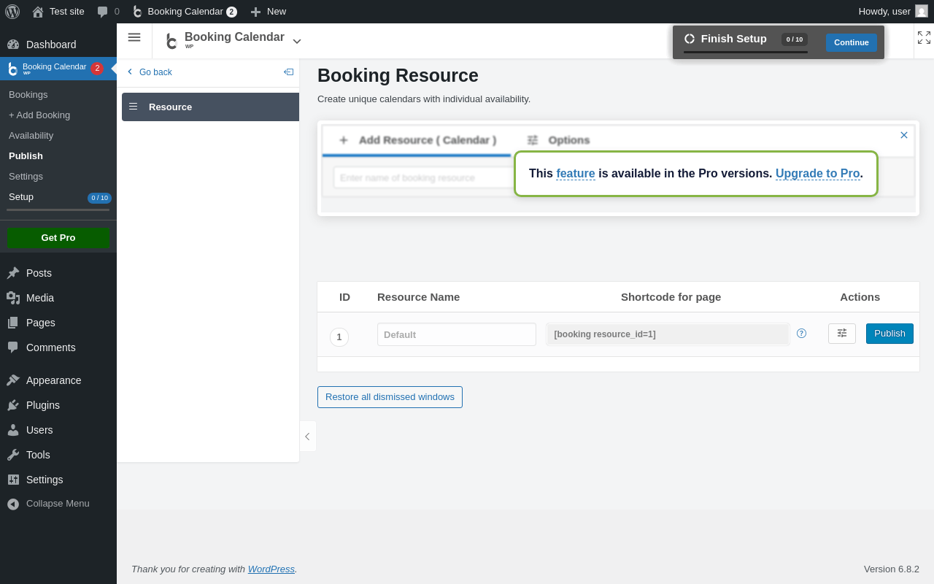Toggle side panel compact icon next to Go back
Screen dimensions: 934x584
pos(288,72)
